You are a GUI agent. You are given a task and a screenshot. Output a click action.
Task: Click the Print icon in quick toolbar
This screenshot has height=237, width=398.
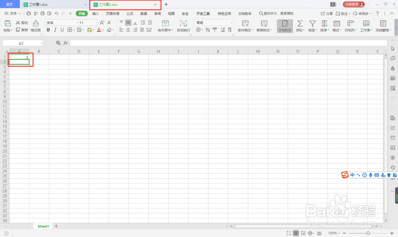(x=43, y=13)
